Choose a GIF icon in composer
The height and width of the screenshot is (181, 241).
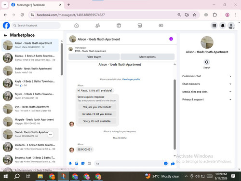click(89, 164)
